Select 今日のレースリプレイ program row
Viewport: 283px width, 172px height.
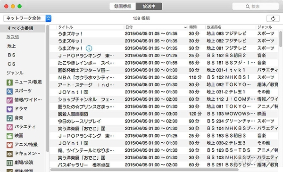[x=164, y=121]
